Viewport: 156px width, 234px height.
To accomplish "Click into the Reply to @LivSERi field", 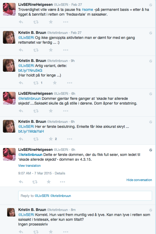I will coord(85,196).
